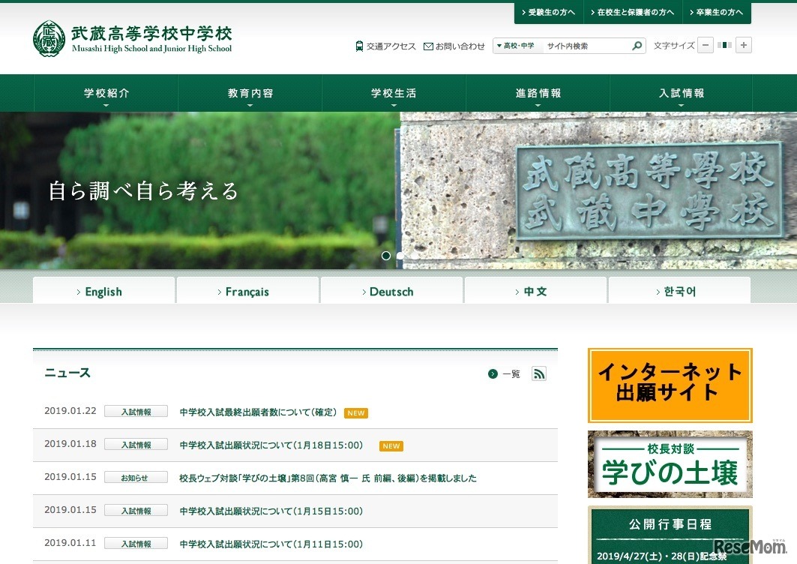Select the first carousel dot indicator
The image size is (797, 564).
[x=385, y=256]
